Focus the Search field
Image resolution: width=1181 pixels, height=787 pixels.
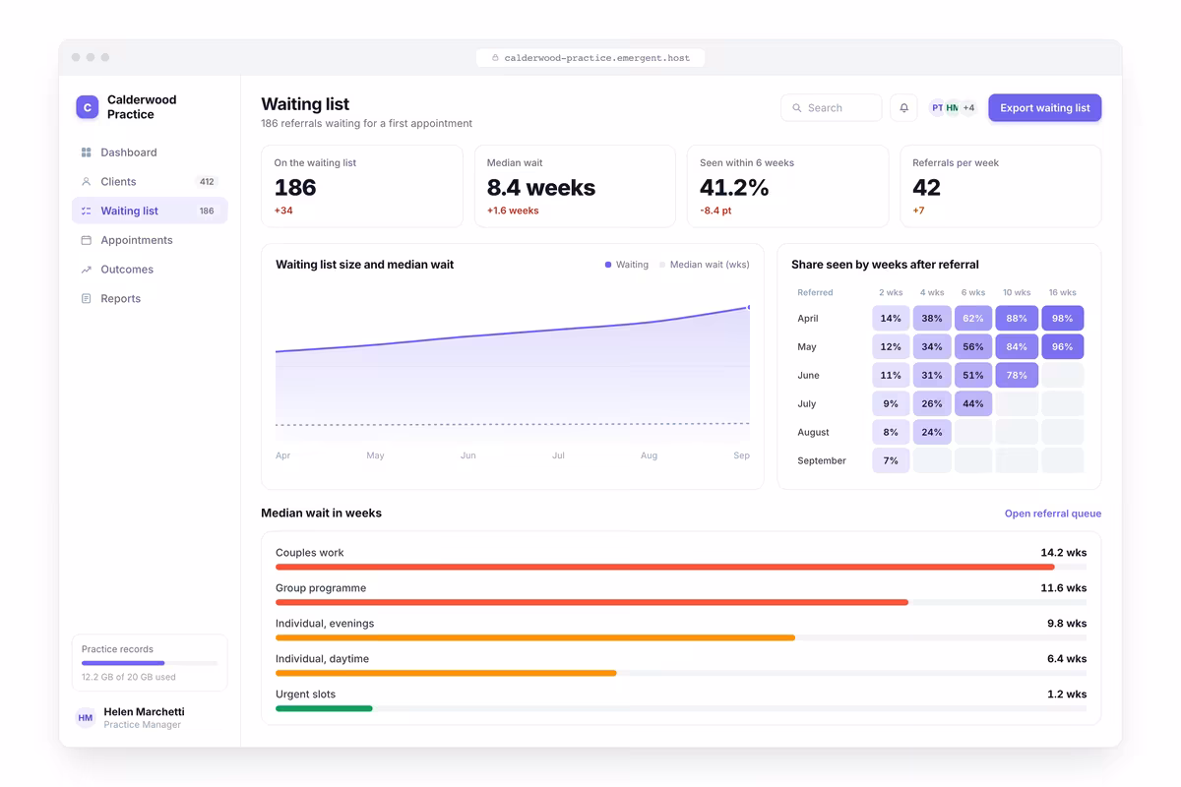(x=831, y=108)
